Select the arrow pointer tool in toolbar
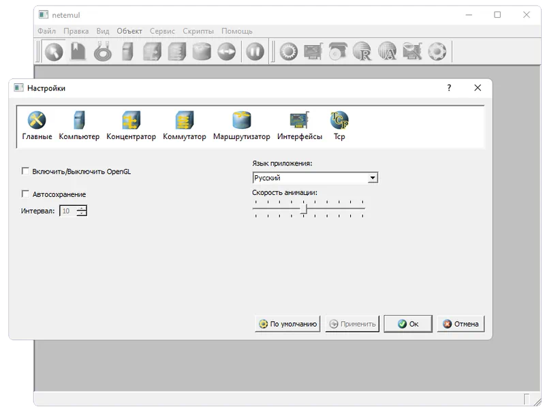 point(54,52)
